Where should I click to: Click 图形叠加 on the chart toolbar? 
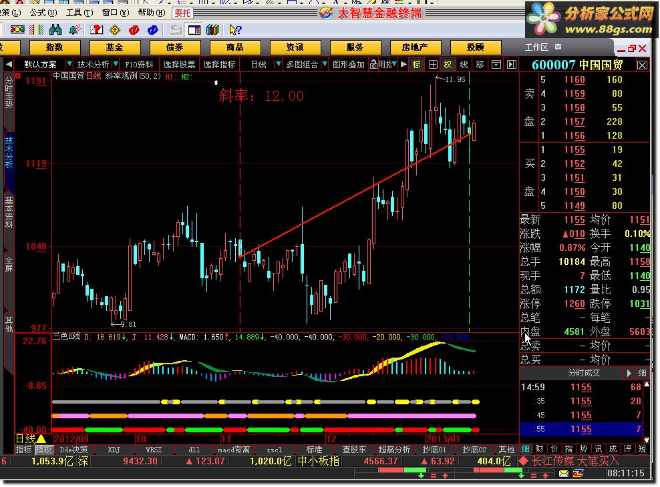349,64
